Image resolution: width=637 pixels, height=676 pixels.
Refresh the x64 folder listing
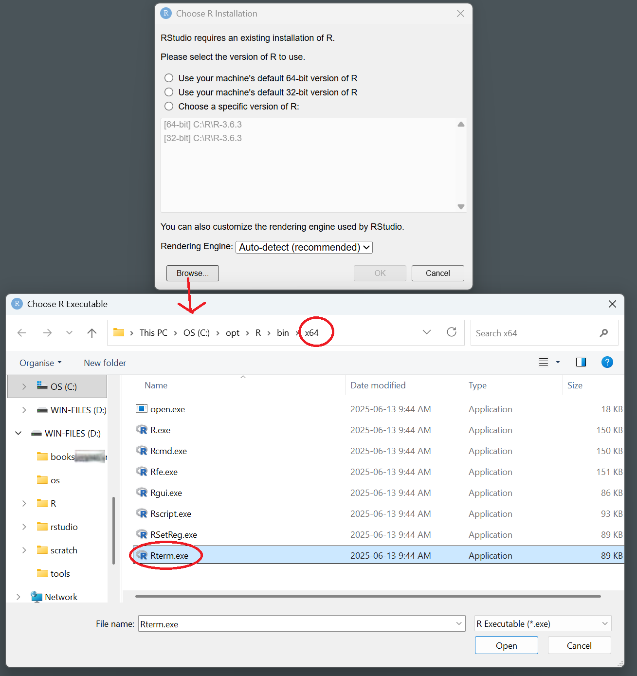pyautogui.click(x=452, y=332)
